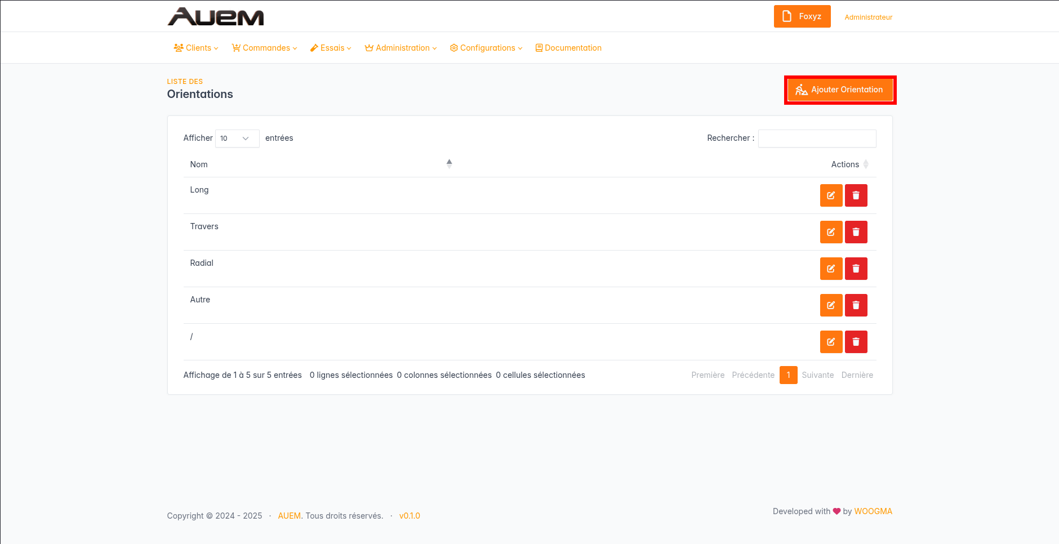Click the v0.1.0 version link

410,516
